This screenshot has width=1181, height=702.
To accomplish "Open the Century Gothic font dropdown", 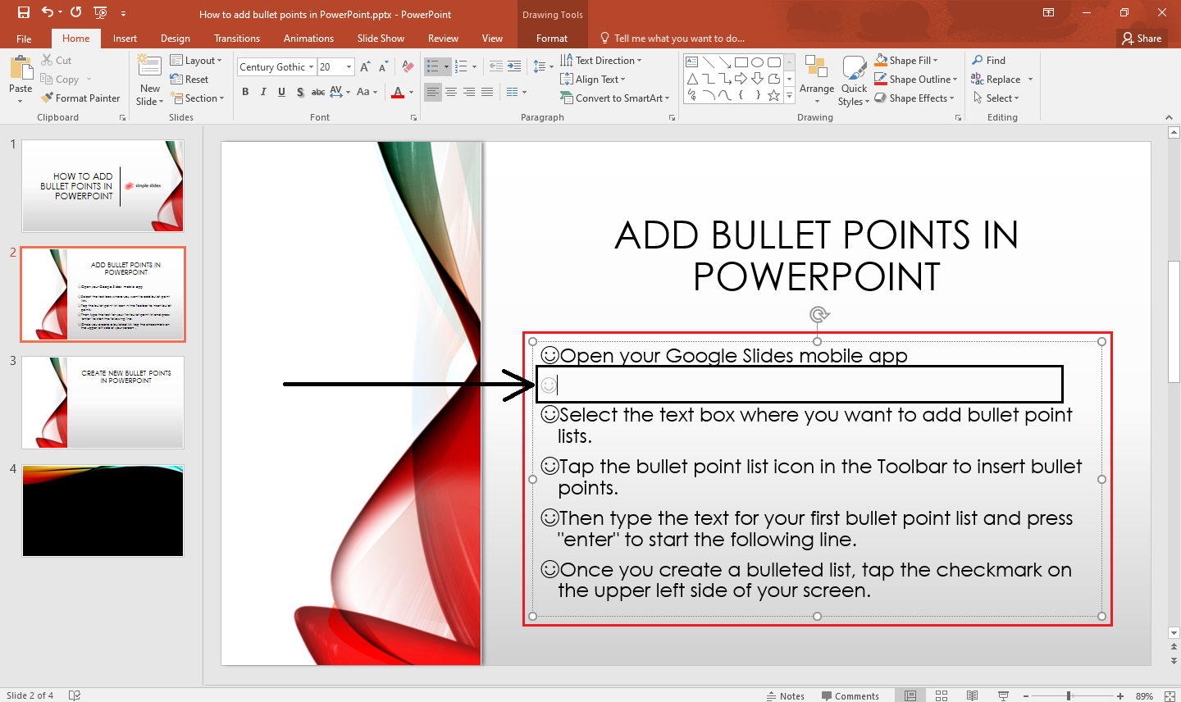I will point(312,67).
